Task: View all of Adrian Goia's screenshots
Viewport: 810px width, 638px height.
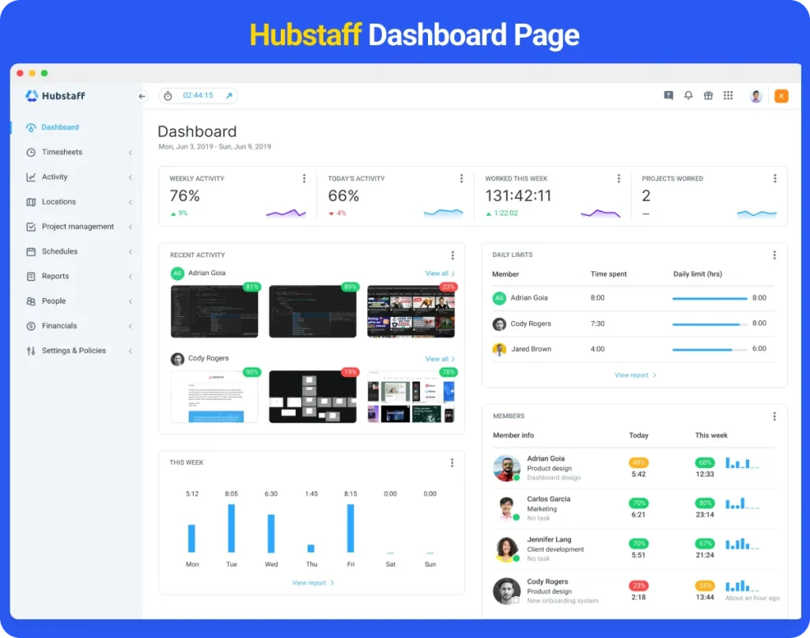Action: point(440,273)
